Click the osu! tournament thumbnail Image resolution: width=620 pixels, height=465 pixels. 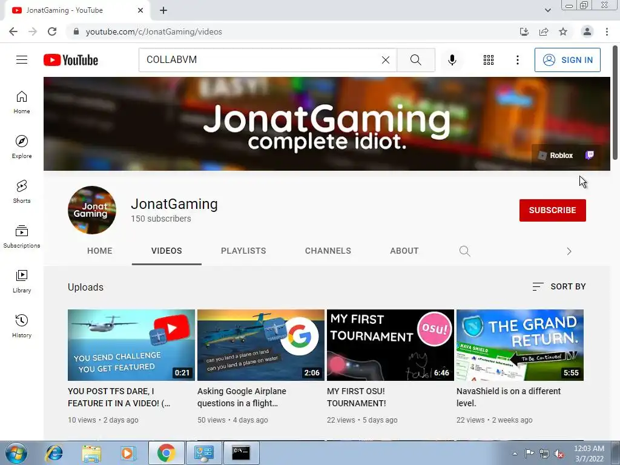point(391,345)
